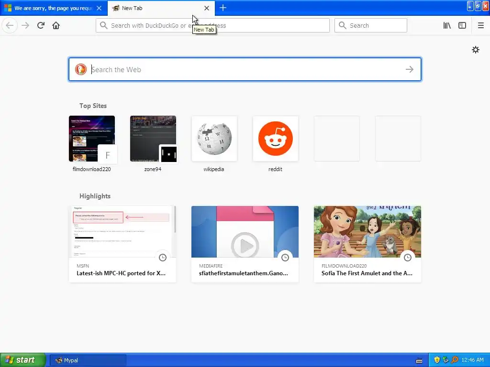Go back using the back arrow
The image size is (490, 367).
pos(10,25)
